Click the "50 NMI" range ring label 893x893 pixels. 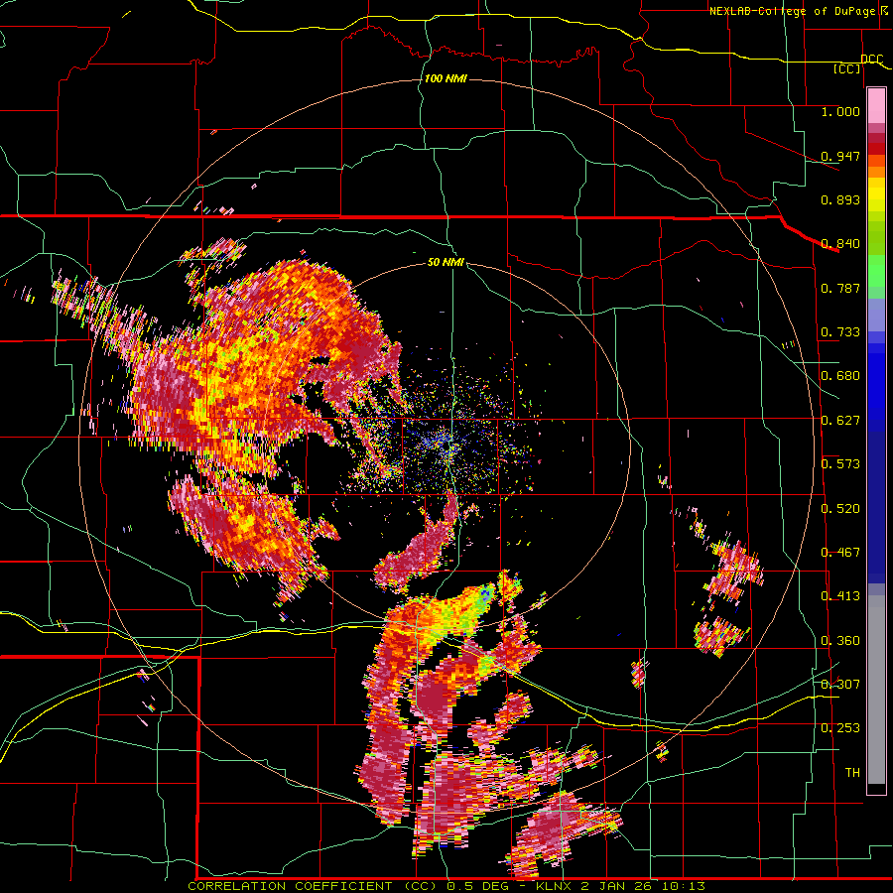pos(446,262)
